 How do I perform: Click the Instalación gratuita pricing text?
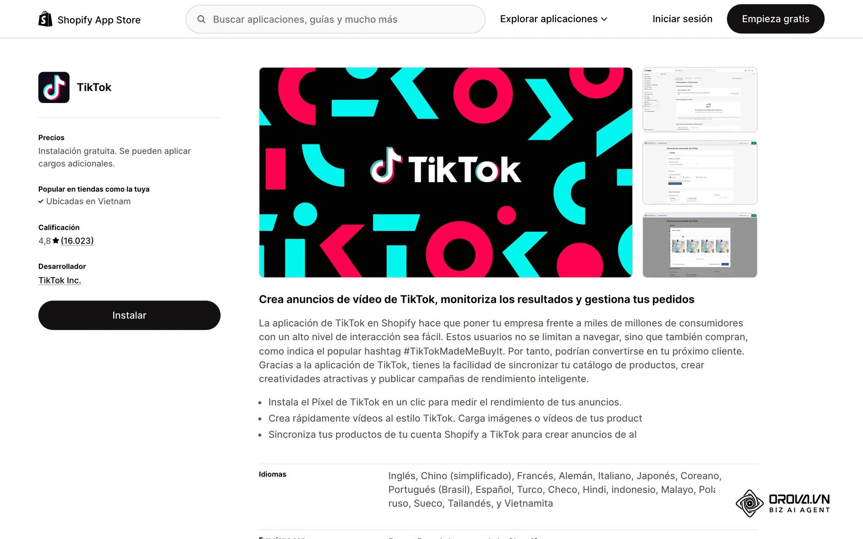point(114,157)
